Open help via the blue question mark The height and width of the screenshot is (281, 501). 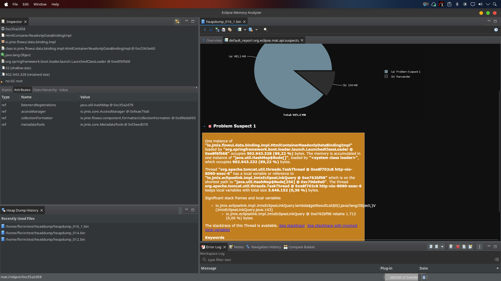click(x=496, y=30)
